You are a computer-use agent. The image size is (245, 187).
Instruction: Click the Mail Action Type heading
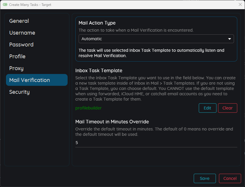click(97, 23)
